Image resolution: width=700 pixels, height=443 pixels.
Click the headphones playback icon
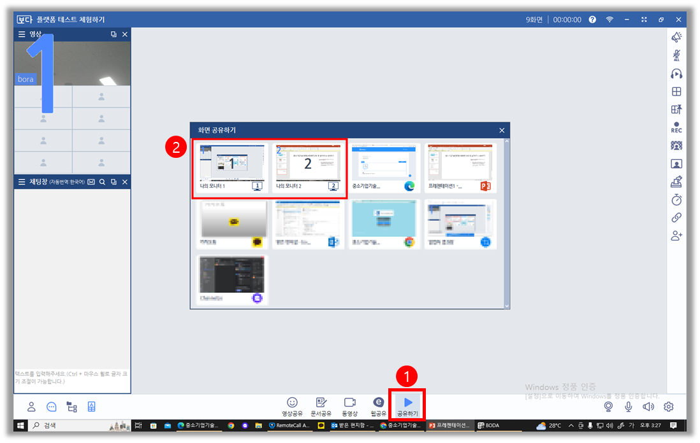[x=676, y=74]
